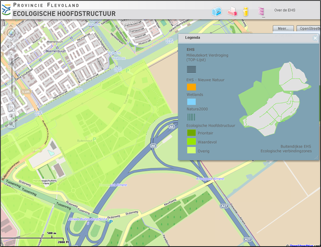Close the Legenda panel
Viewport: 321px width, 247px height.
315,38
